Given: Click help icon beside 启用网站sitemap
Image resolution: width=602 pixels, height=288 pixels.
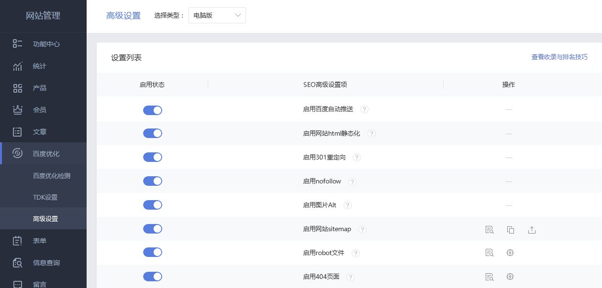Looking at the screenshot, I should click(x=362, y=229).
